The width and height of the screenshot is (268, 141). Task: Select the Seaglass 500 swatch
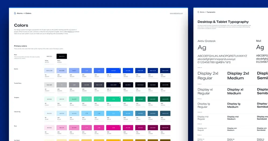[113, 99]
